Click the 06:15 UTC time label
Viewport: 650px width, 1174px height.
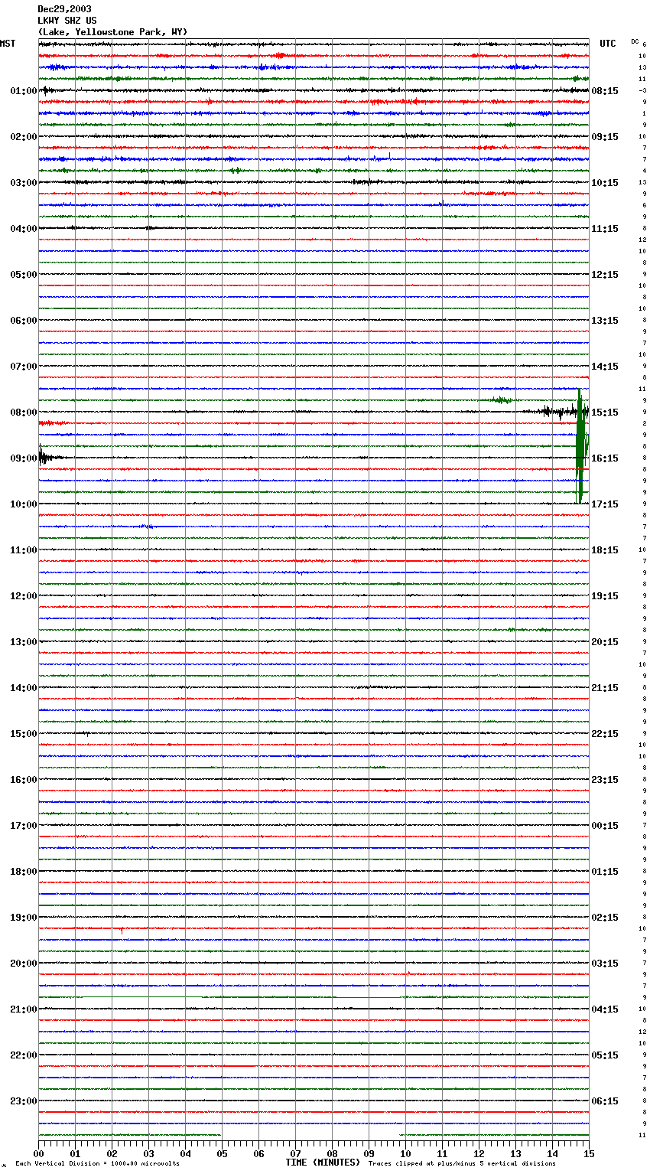click(x=605, y=1101)
